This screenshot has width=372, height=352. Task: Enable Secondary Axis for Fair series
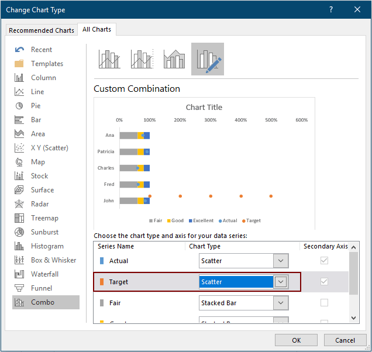[324, 303]
